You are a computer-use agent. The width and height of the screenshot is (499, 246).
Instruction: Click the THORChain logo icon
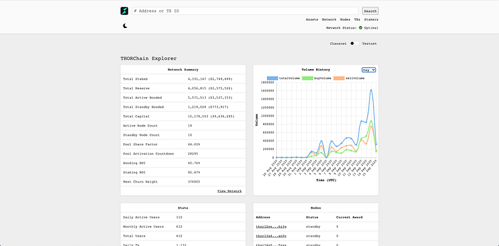point(124,11)
